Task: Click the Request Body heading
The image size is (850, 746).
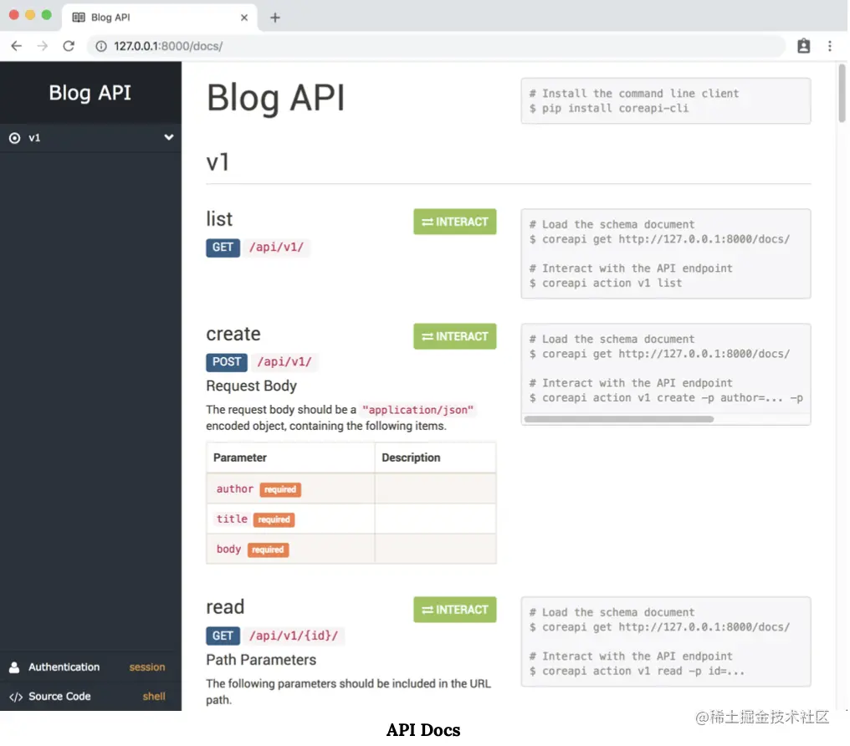Action: click(251, 386)
